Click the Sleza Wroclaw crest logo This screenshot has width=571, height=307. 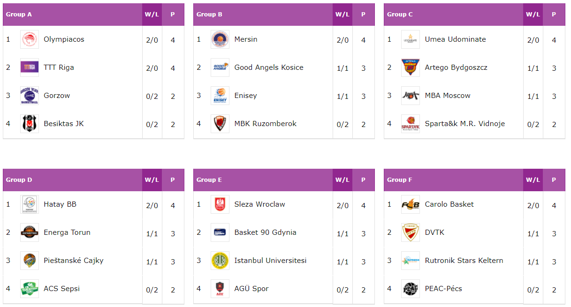220,204
